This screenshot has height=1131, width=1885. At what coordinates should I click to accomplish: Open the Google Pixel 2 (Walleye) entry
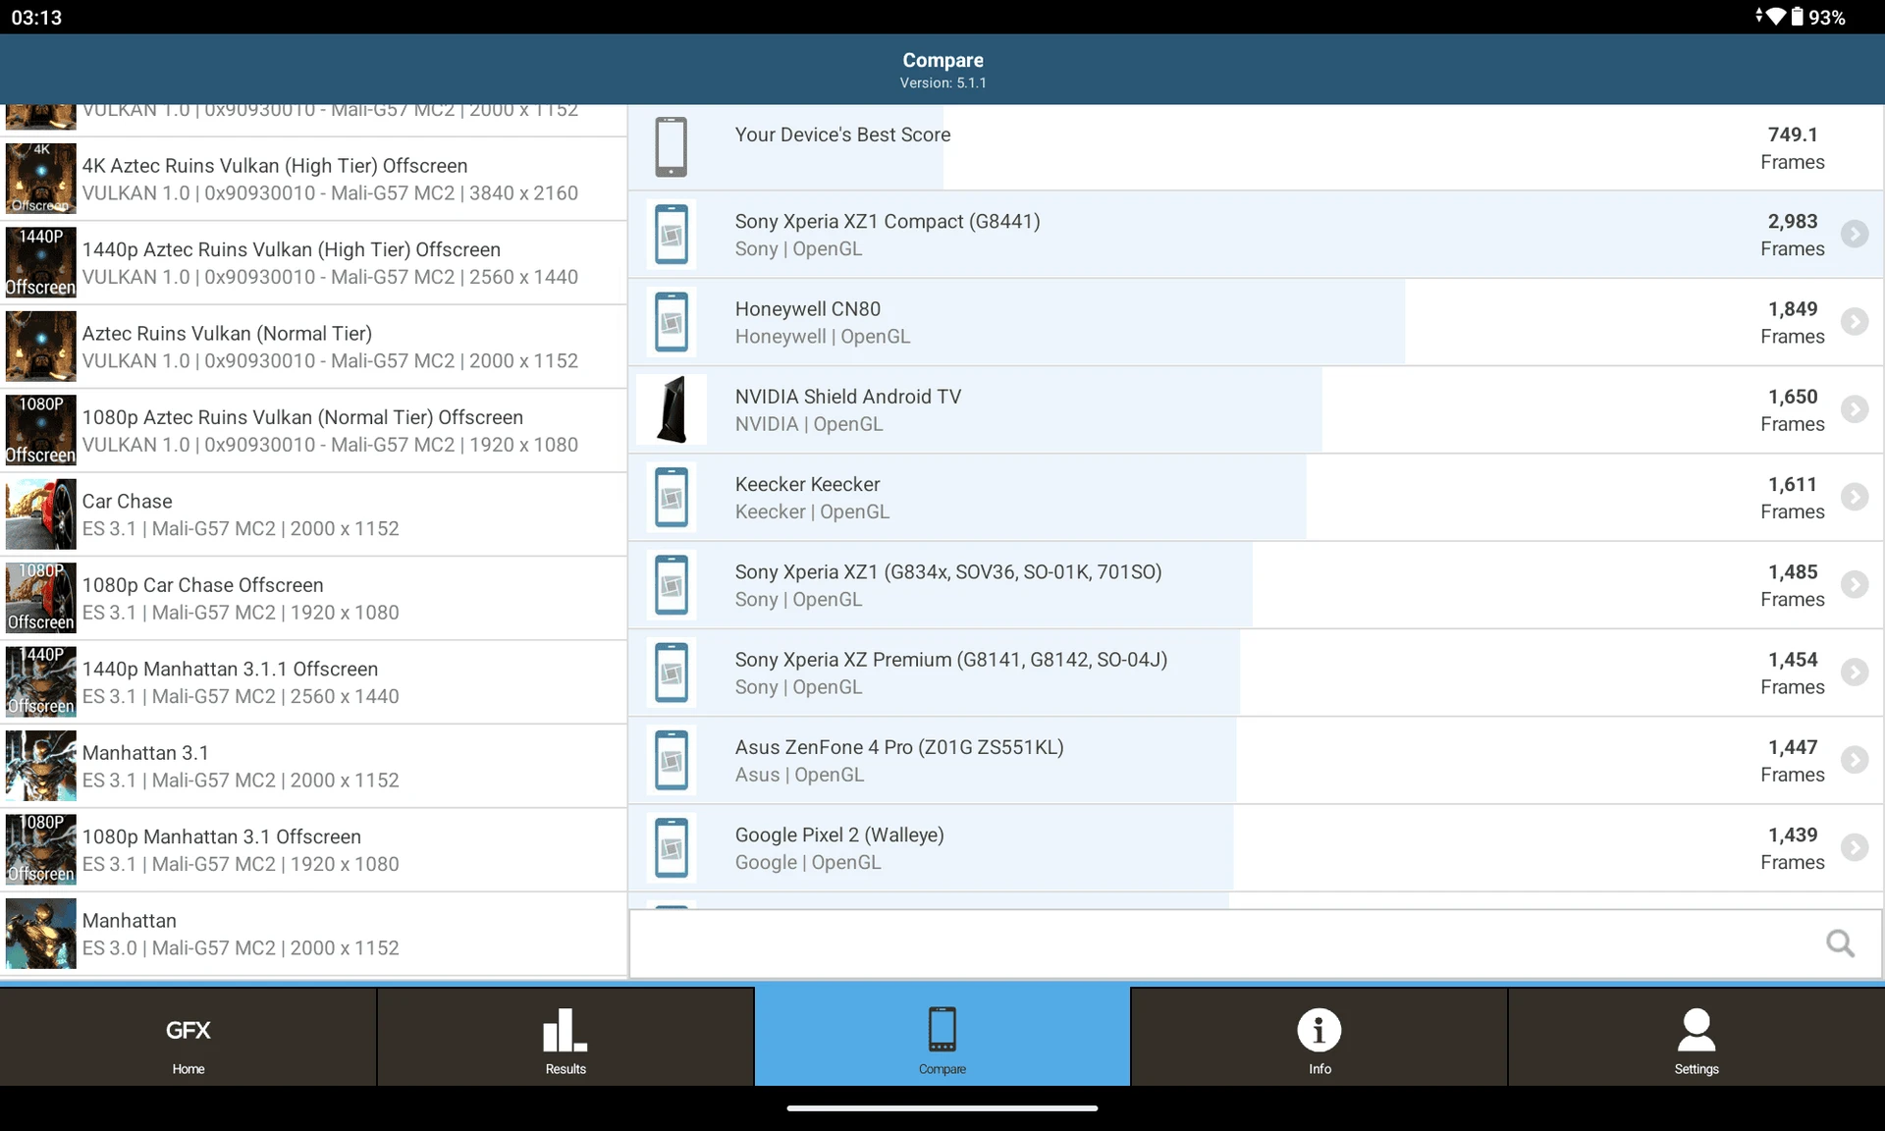tap(1256, 848)
